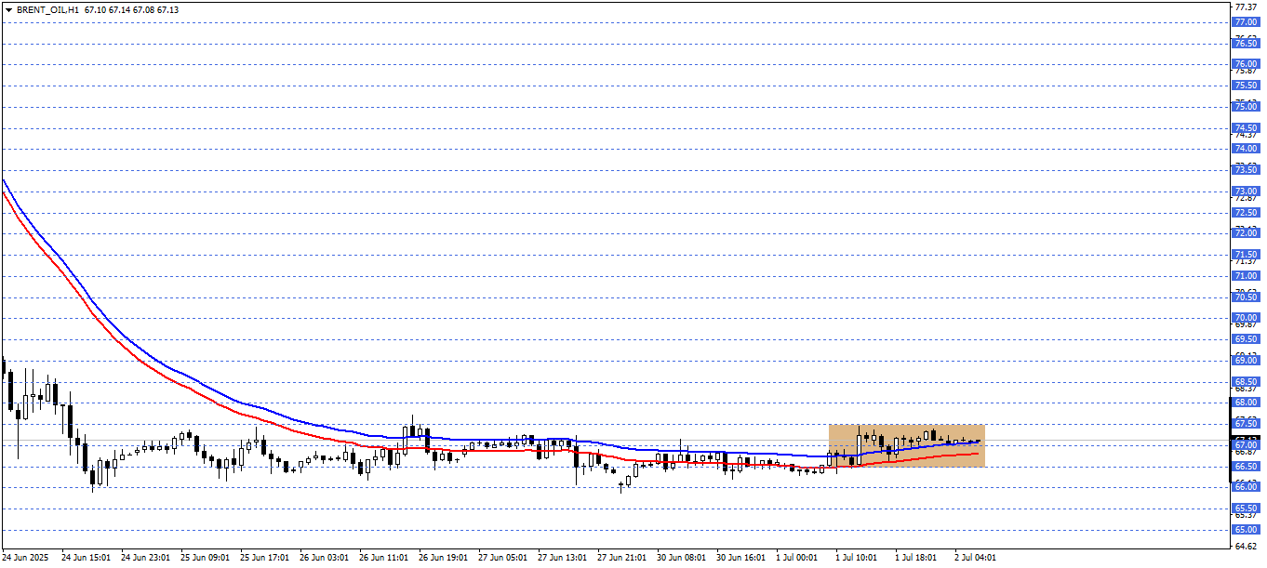The height and width of the screenshot is (568, 1267).
Task: Click the 65.50 price level label
Action: (1246, 509)
